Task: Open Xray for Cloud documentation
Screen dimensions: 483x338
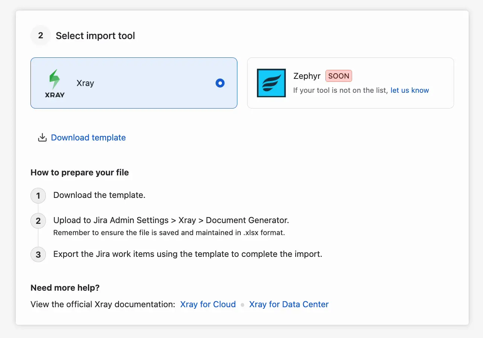Action: [208, 304]
